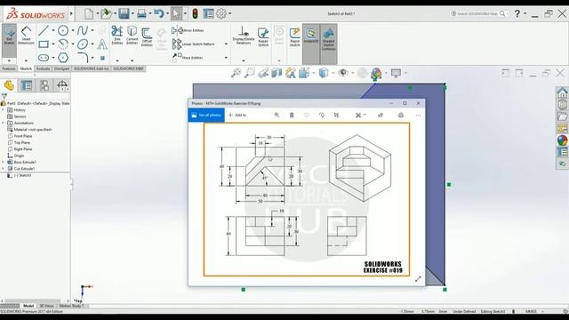Screen dimensions: 569x320
Task: Click the Trim Entities tool
Action: point(116,36)
